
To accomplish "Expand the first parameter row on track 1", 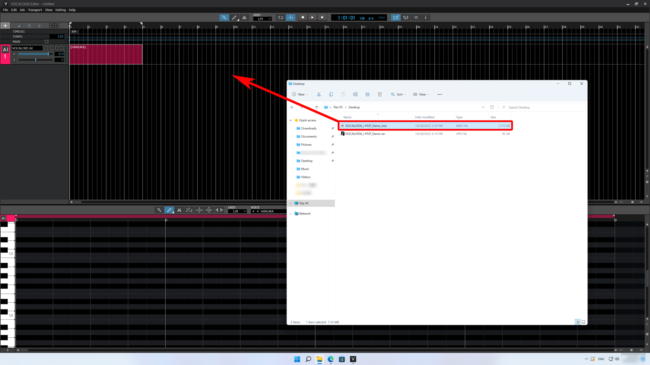I will coord(14,54).
